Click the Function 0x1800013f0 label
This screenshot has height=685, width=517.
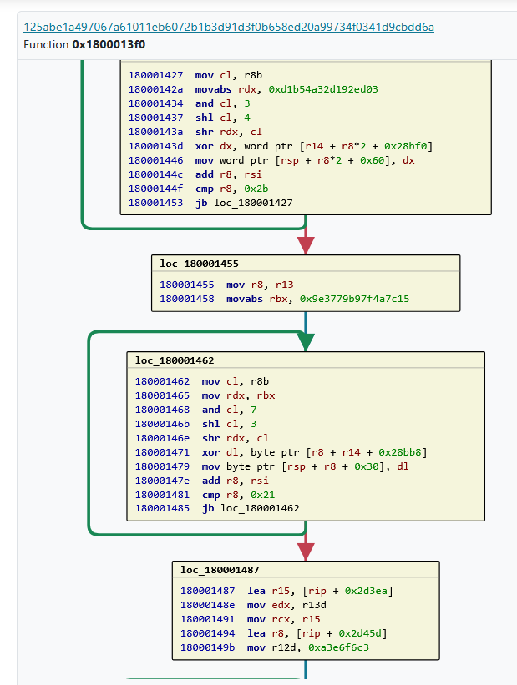[84, 44]
